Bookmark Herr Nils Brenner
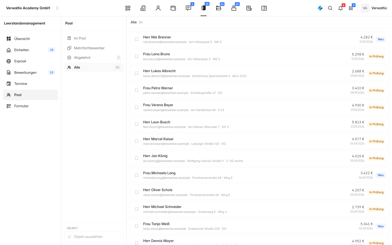Viewport: 392px width, 245px height. click(137, 39)
